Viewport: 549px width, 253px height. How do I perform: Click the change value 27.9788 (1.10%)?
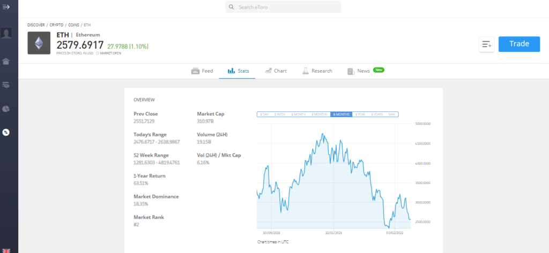[x=128, y=46]
